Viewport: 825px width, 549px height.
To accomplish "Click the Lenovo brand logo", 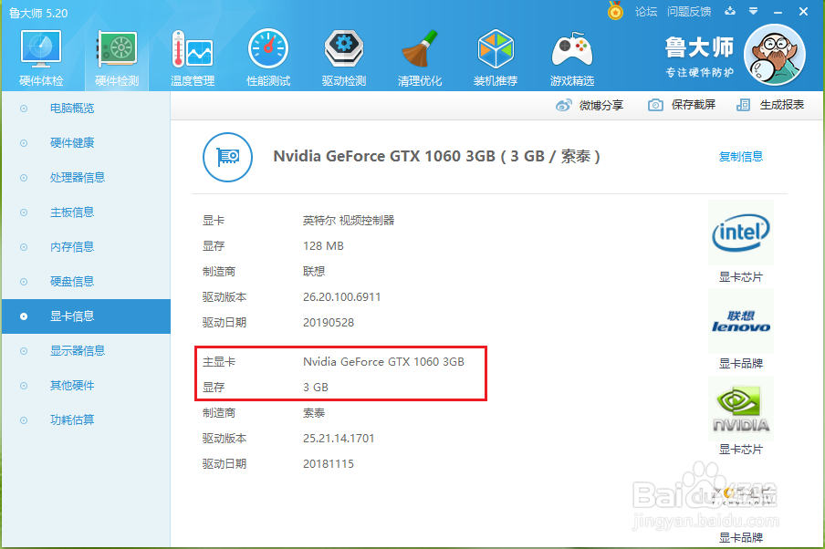I will click(x=741, y=321).
